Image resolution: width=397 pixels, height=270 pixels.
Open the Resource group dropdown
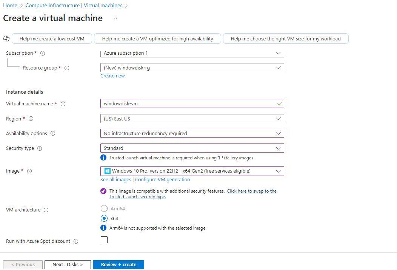pos(192,68)
